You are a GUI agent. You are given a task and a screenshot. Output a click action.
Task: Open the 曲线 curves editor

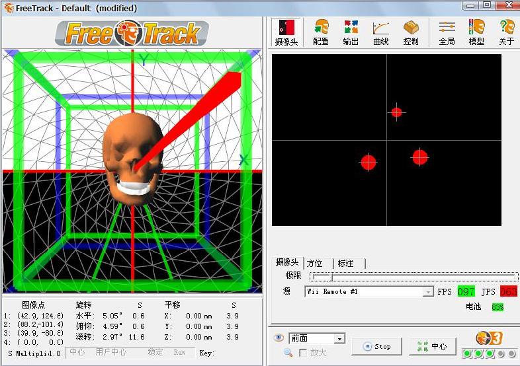pyautogui.click(x=380, y=32)
